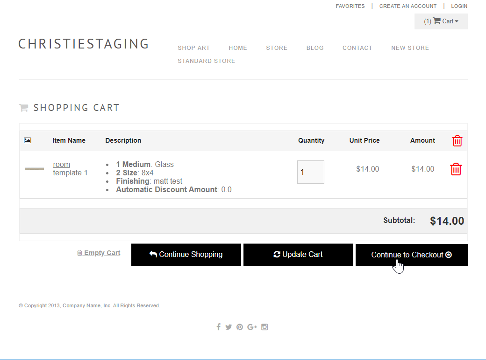Open the room template 1 item link
Viewport: 486px width, 360px height.
pyautogui.click(x=70, y=169)
